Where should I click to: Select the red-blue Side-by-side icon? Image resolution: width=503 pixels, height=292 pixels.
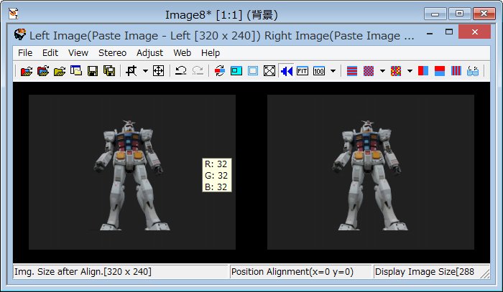pyautogui.click(x=423, y=71)
